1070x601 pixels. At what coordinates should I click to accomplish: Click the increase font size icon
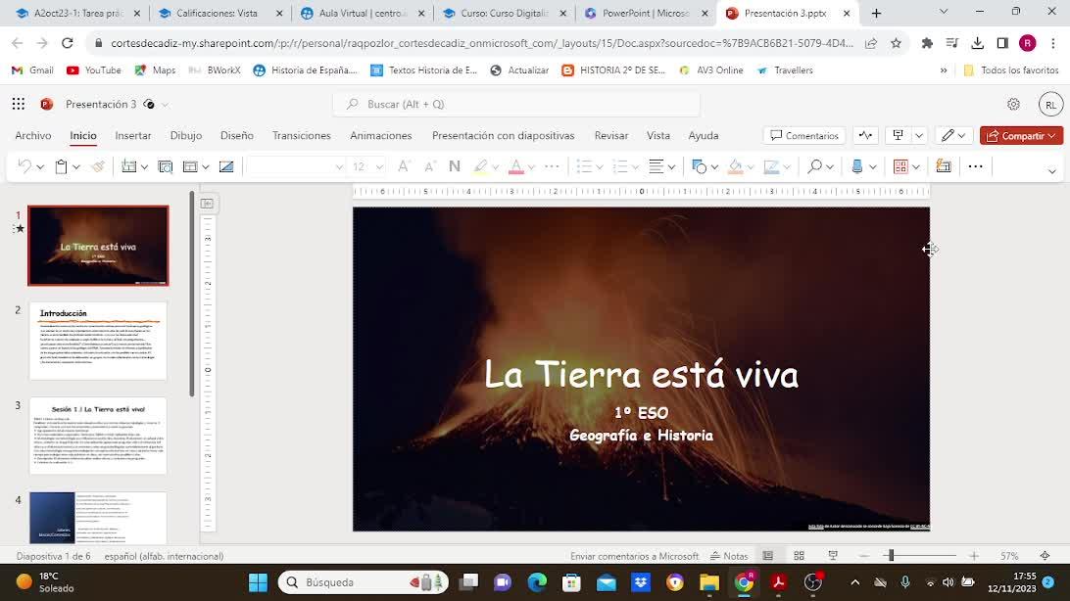[x=404, y=166]
